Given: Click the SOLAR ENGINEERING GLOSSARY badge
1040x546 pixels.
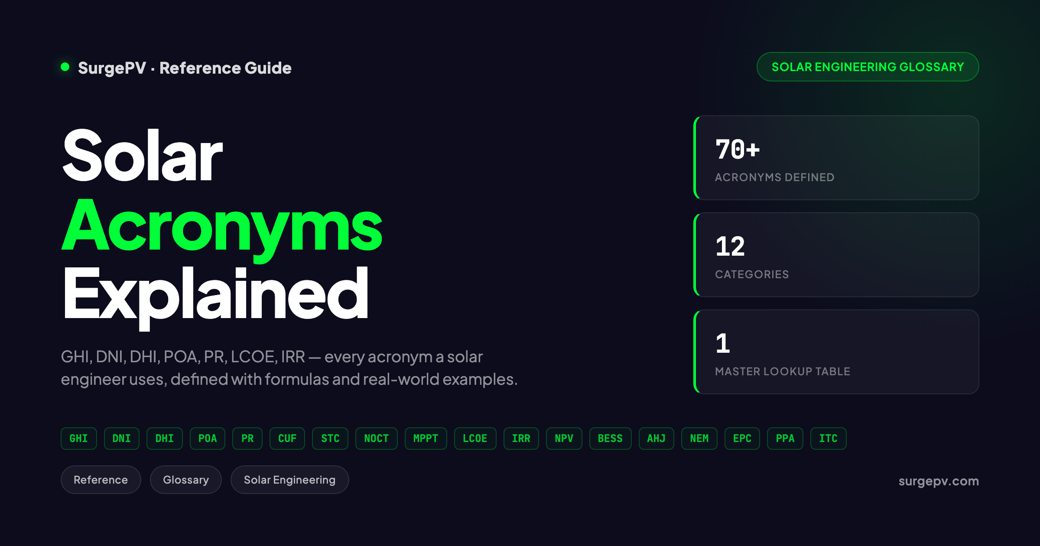Looking at the screenshot, I should (x=868, y=67).
